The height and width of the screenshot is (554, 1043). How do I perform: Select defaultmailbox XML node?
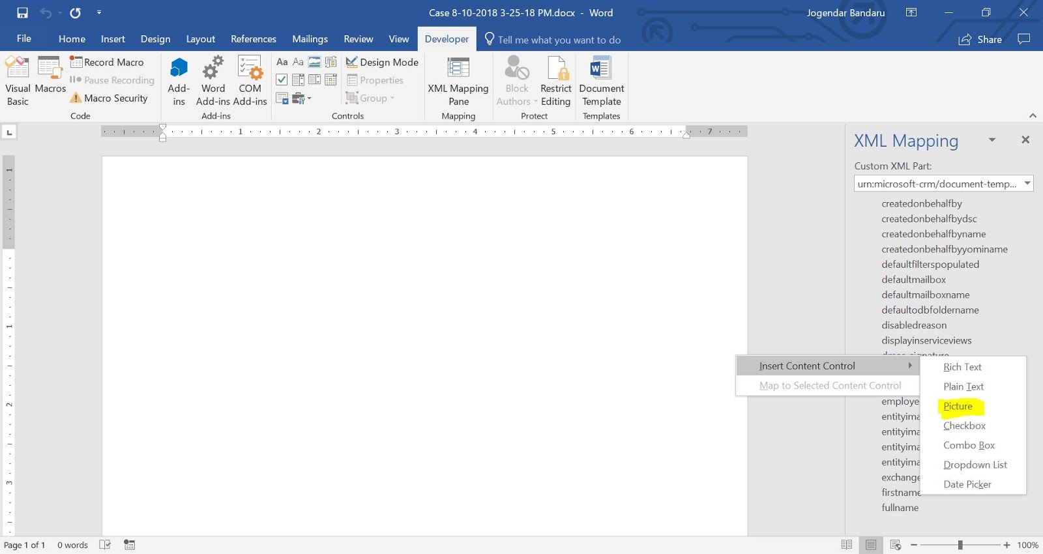[913, 280]
